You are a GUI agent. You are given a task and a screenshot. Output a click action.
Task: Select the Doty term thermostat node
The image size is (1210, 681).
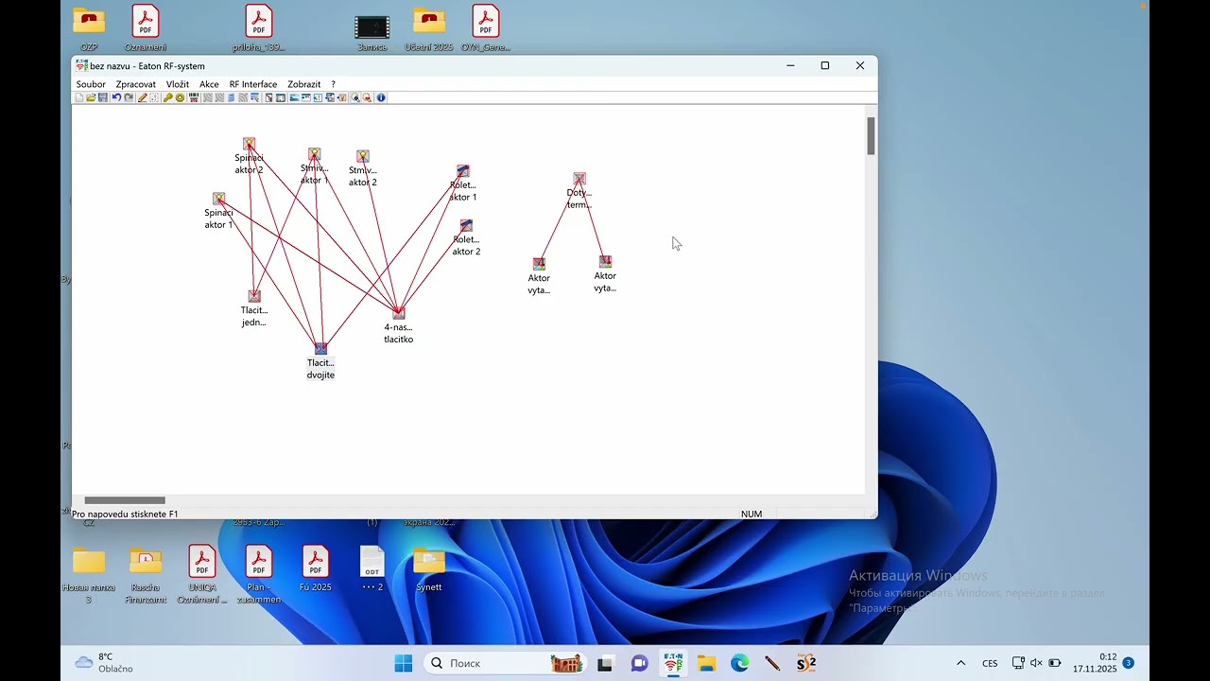point(579,179)
